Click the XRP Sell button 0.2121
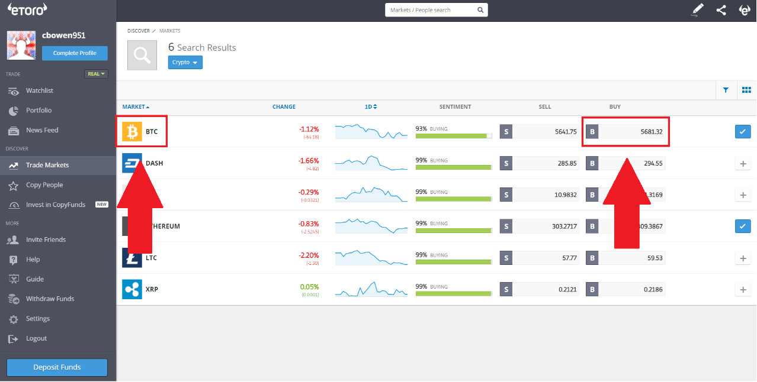The height and width of the screenshot is (382, 757). pyautogui.click(x=540, y=289)
